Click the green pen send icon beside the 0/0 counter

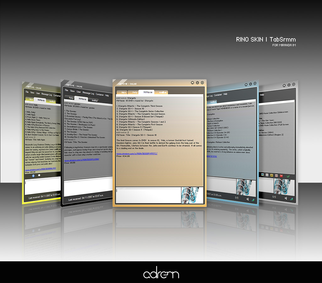coord(291,199)
